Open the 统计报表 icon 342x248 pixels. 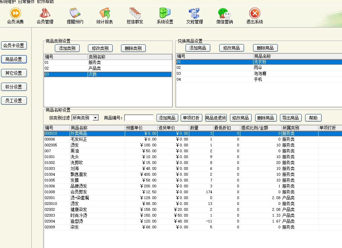pos(104,14)
